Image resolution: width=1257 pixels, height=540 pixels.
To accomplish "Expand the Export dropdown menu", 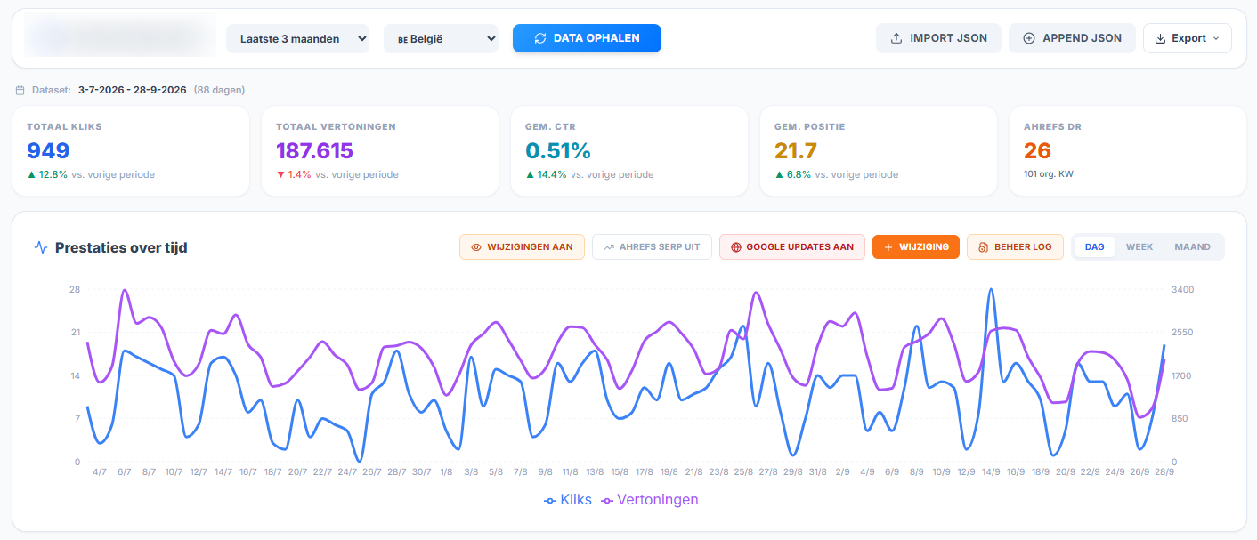I will (x=1188, y=38).
